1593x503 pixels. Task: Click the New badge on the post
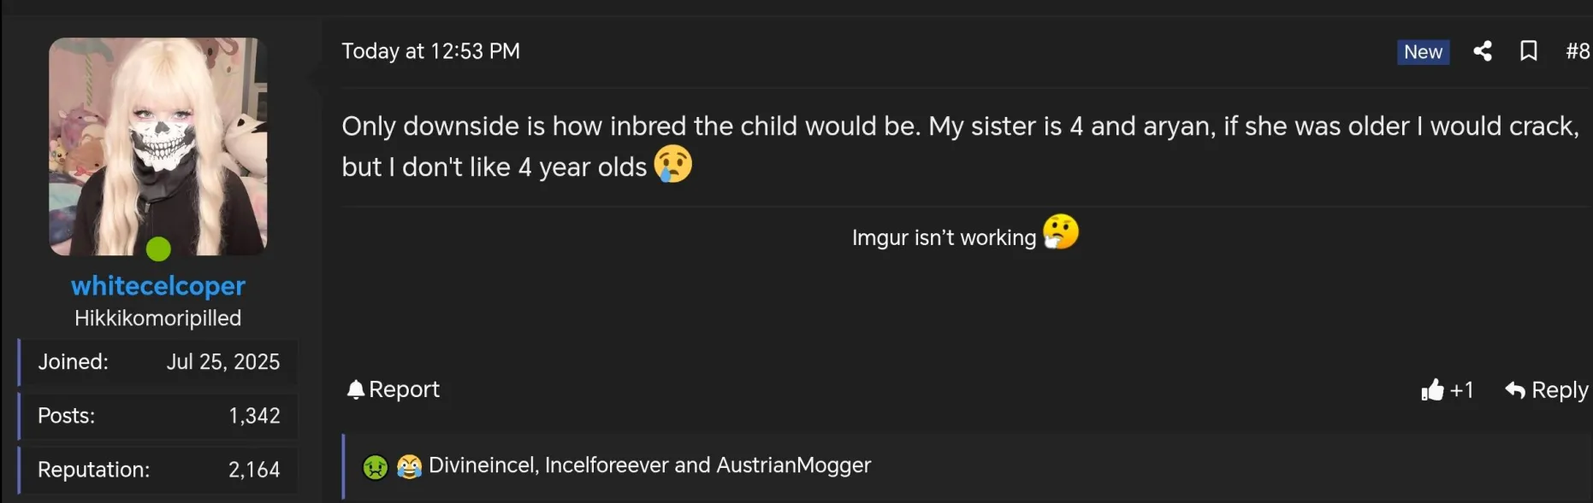(1423, 52)
